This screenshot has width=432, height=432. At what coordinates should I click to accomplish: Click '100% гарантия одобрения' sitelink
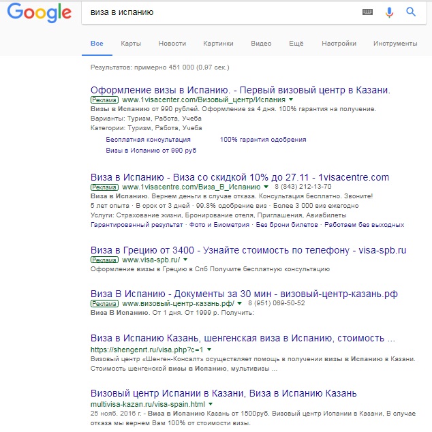click(x=263, y=140)
